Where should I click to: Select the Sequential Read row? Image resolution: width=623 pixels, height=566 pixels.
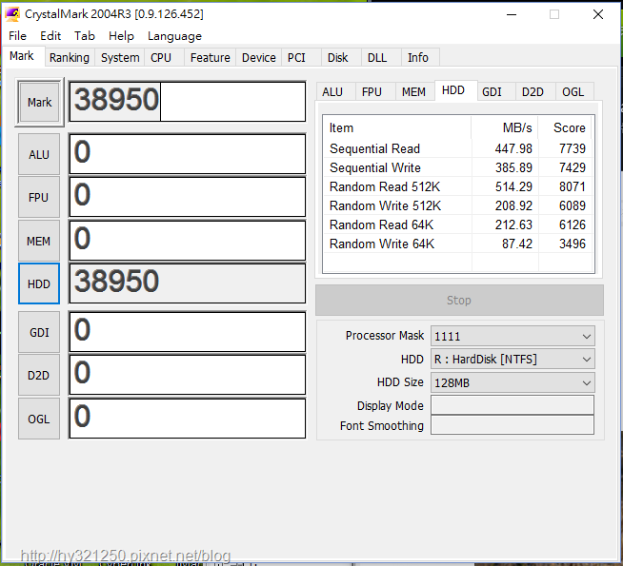pos(457,148)
